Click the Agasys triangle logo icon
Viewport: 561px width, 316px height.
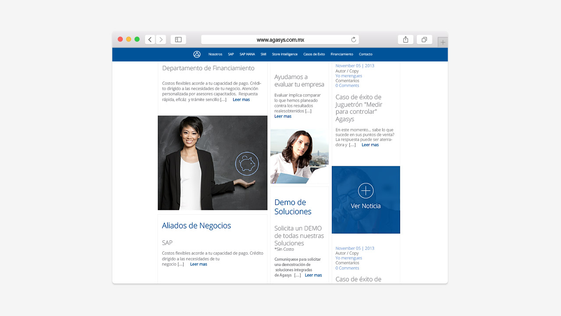(197, 54)
